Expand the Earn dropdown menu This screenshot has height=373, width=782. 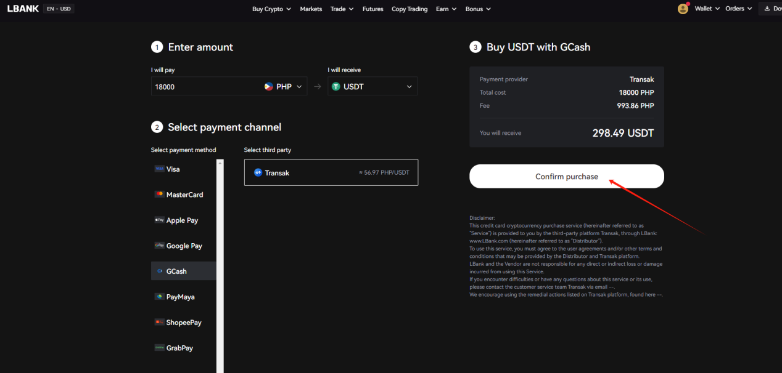click(x=446, y=9)
